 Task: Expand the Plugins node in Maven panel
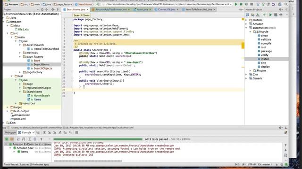pyautogui.click(x=251, y=70)
